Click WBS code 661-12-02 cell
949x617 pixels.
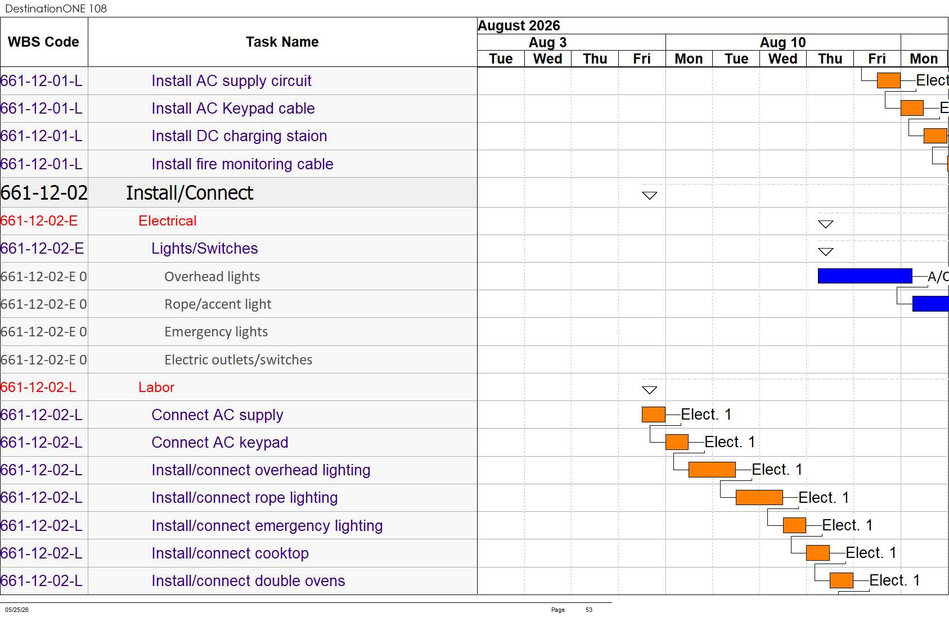(44, 193)
